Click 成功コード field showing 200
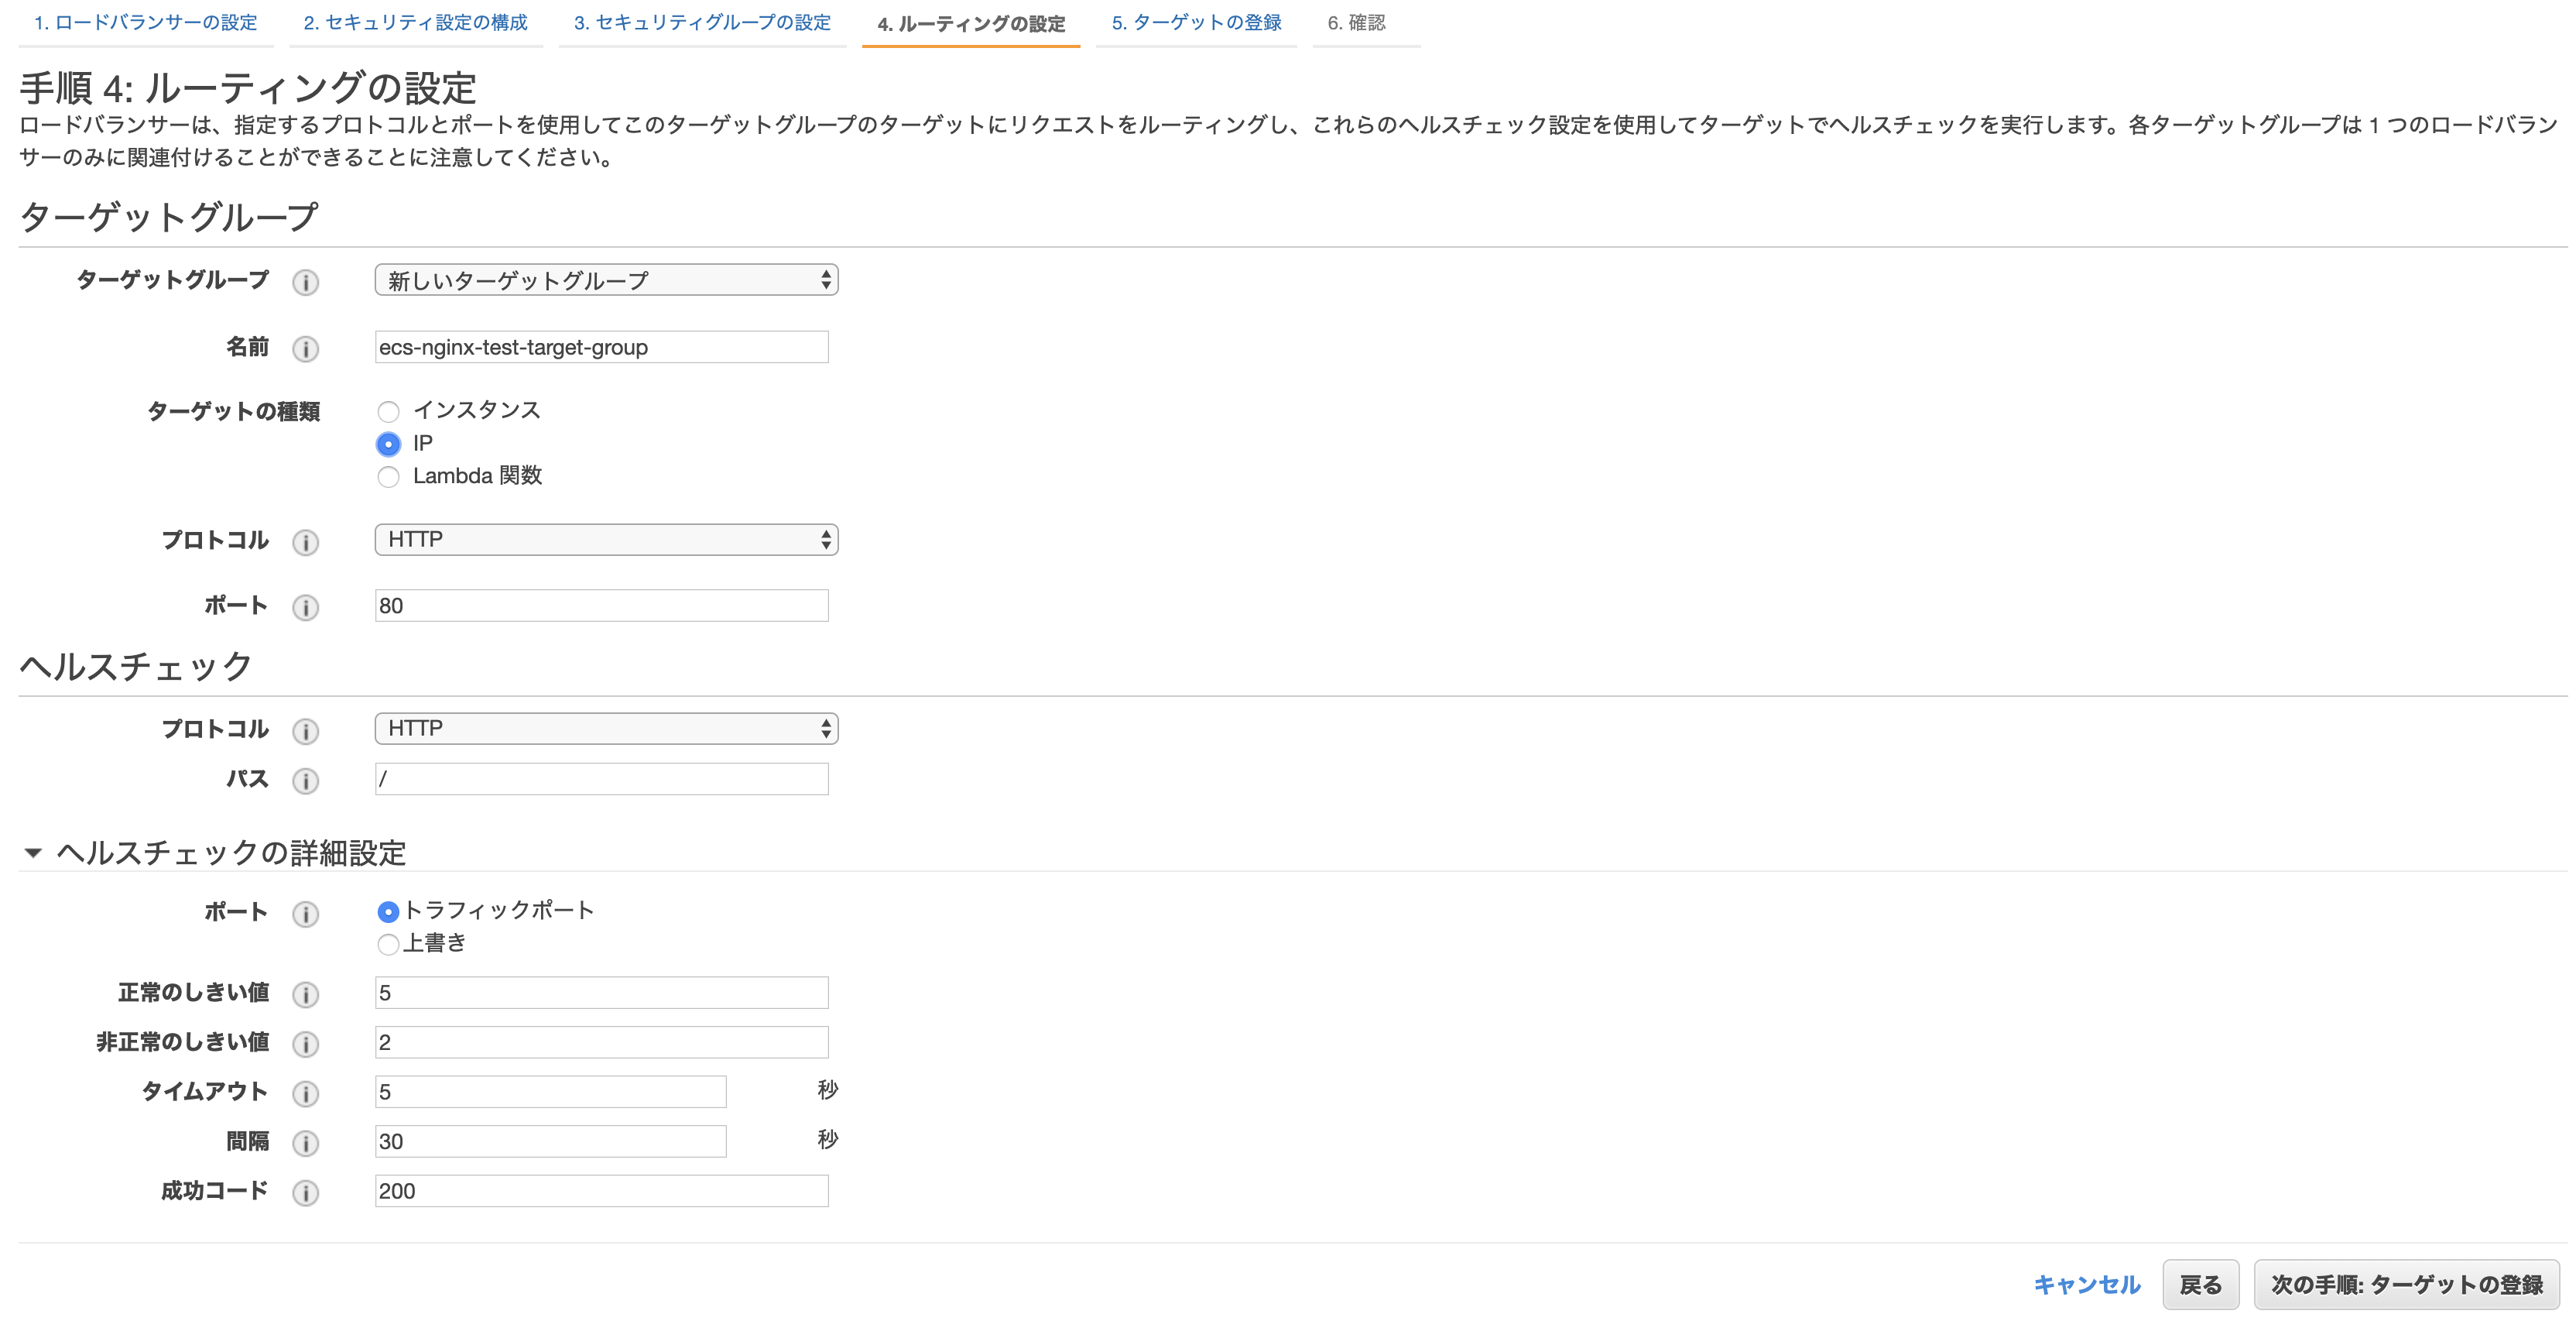The height and width of the screenshot is (1321, 2576). click(x=602, y=1191)
